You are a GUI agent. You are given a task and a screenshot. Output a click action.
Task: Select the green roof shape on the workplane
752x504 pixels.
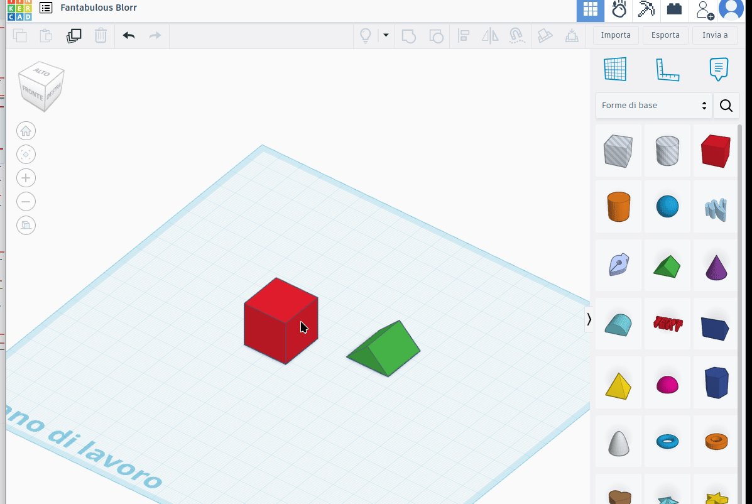386,349
